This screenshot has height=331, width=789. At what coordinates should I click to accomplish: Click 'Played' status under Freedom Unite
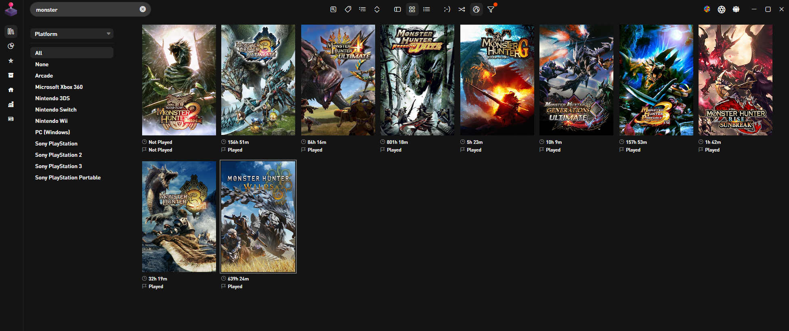coord(394,150)
